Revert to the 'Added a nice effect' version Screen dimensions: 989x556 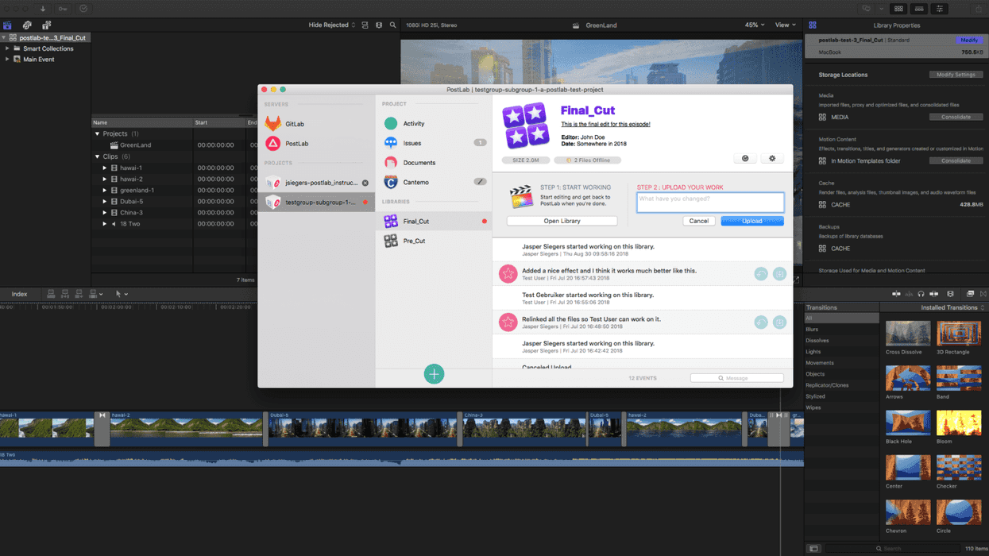point(761,274)
